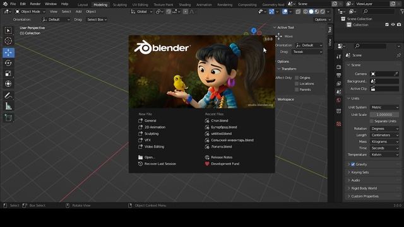Switch to material preview shading
Image resolution: width=404 pixels, height=227 pixels.
tap(317, 11)
